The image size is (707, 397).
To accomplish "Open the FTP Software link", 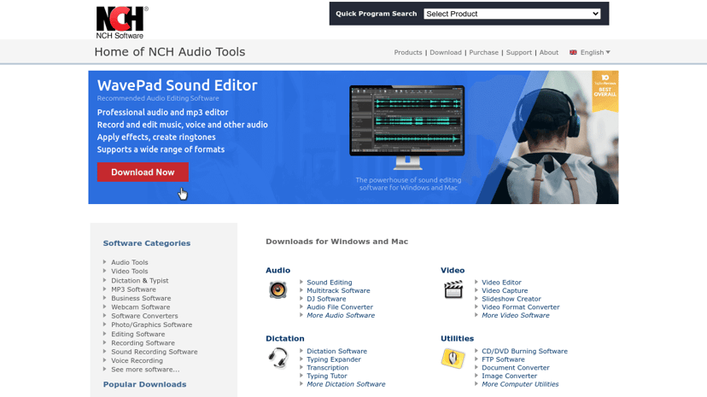I will coord(503,359).
